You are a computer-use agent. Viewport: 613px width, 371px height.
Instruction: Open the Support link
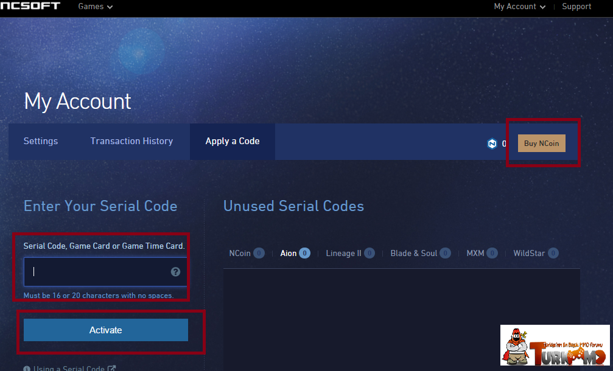(x=576, y=7)
